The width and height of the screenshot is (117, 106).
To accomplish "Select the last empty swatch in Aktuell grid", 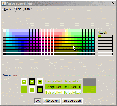I will 111,54.
